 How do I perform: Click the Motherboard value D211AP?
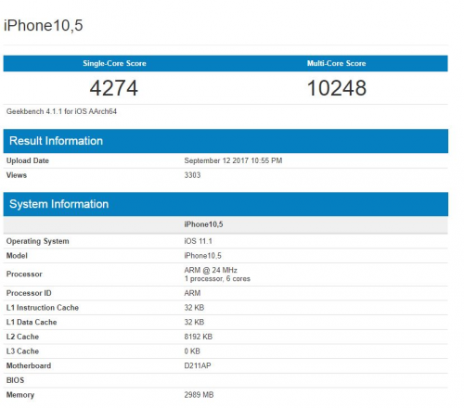point(198,365)
